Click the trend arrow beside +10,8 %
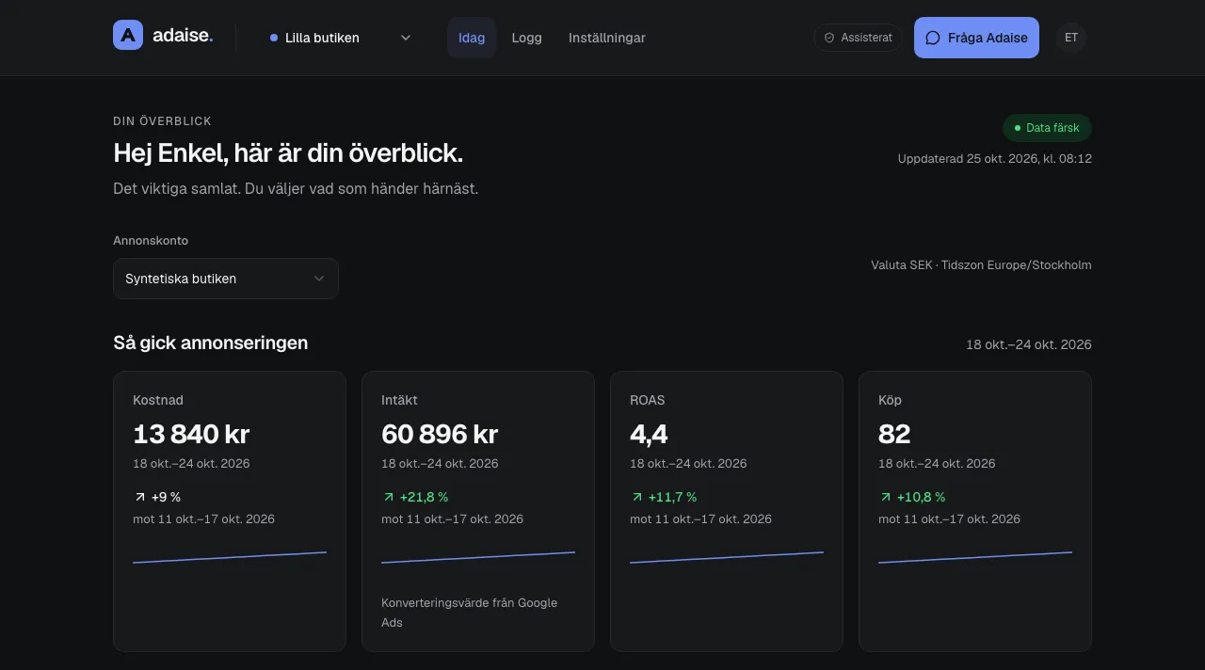The width and height of the screenshot is (1205, 670). pos(886,497)
